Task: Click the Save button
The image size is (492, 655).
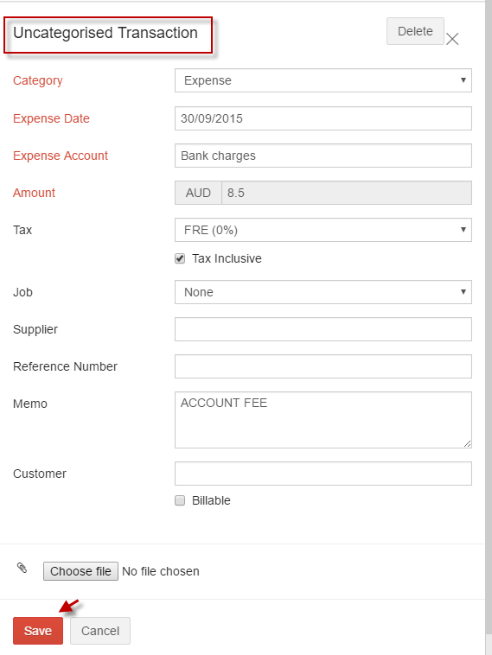Action: [38, 631]
